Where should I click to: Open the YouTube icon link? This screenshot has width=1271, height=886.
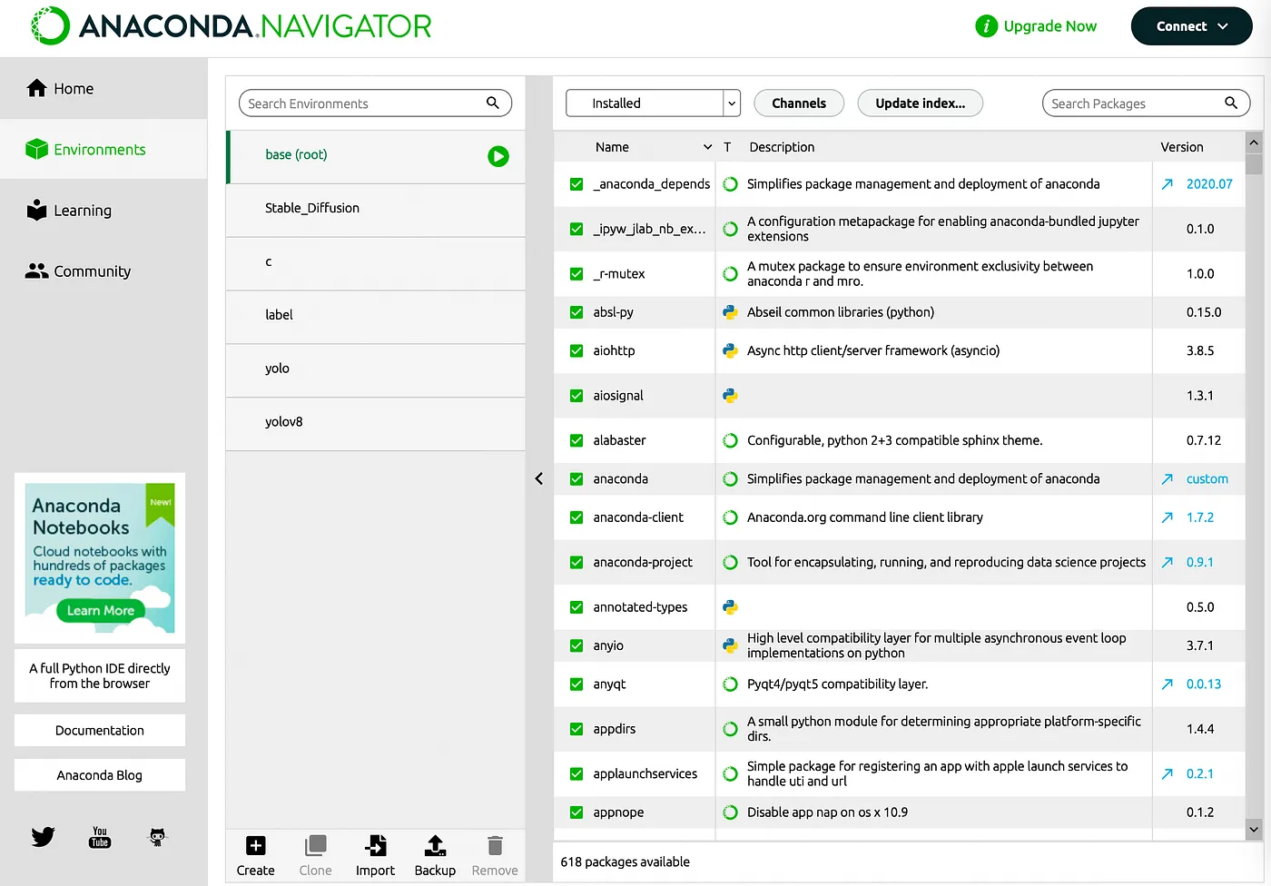pyautogui.click(x=100, y=837)
